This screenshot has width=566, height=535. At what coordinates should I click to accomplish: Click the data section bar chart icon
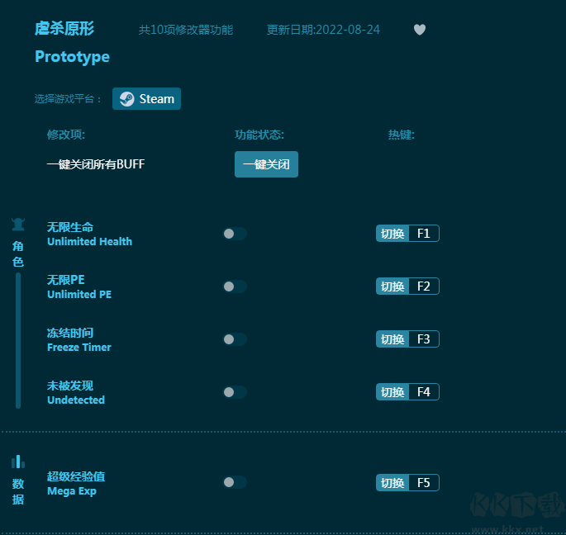coord(18,462)
